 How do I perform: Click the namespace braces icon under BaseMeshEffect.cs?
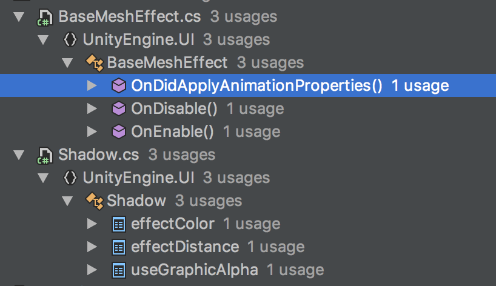tap(70, 40)
